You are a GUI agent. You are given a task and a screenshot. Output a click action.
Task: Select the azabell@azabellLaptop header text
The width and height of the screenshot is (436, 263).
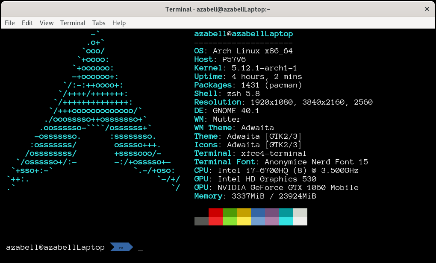pyautogui.click(x=244, y=34)
